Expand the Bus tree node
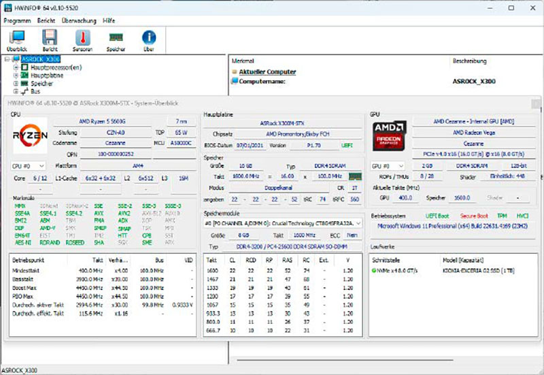The image size is (544, 375). click(x=16, y=91)
